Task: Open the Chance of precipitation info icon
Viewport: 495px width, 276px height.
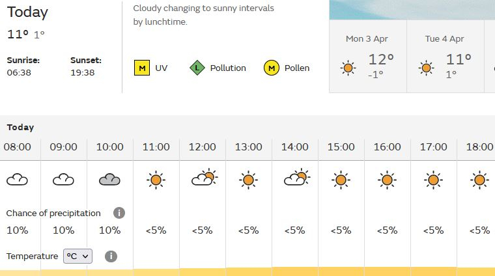Action: pos(119,213)
